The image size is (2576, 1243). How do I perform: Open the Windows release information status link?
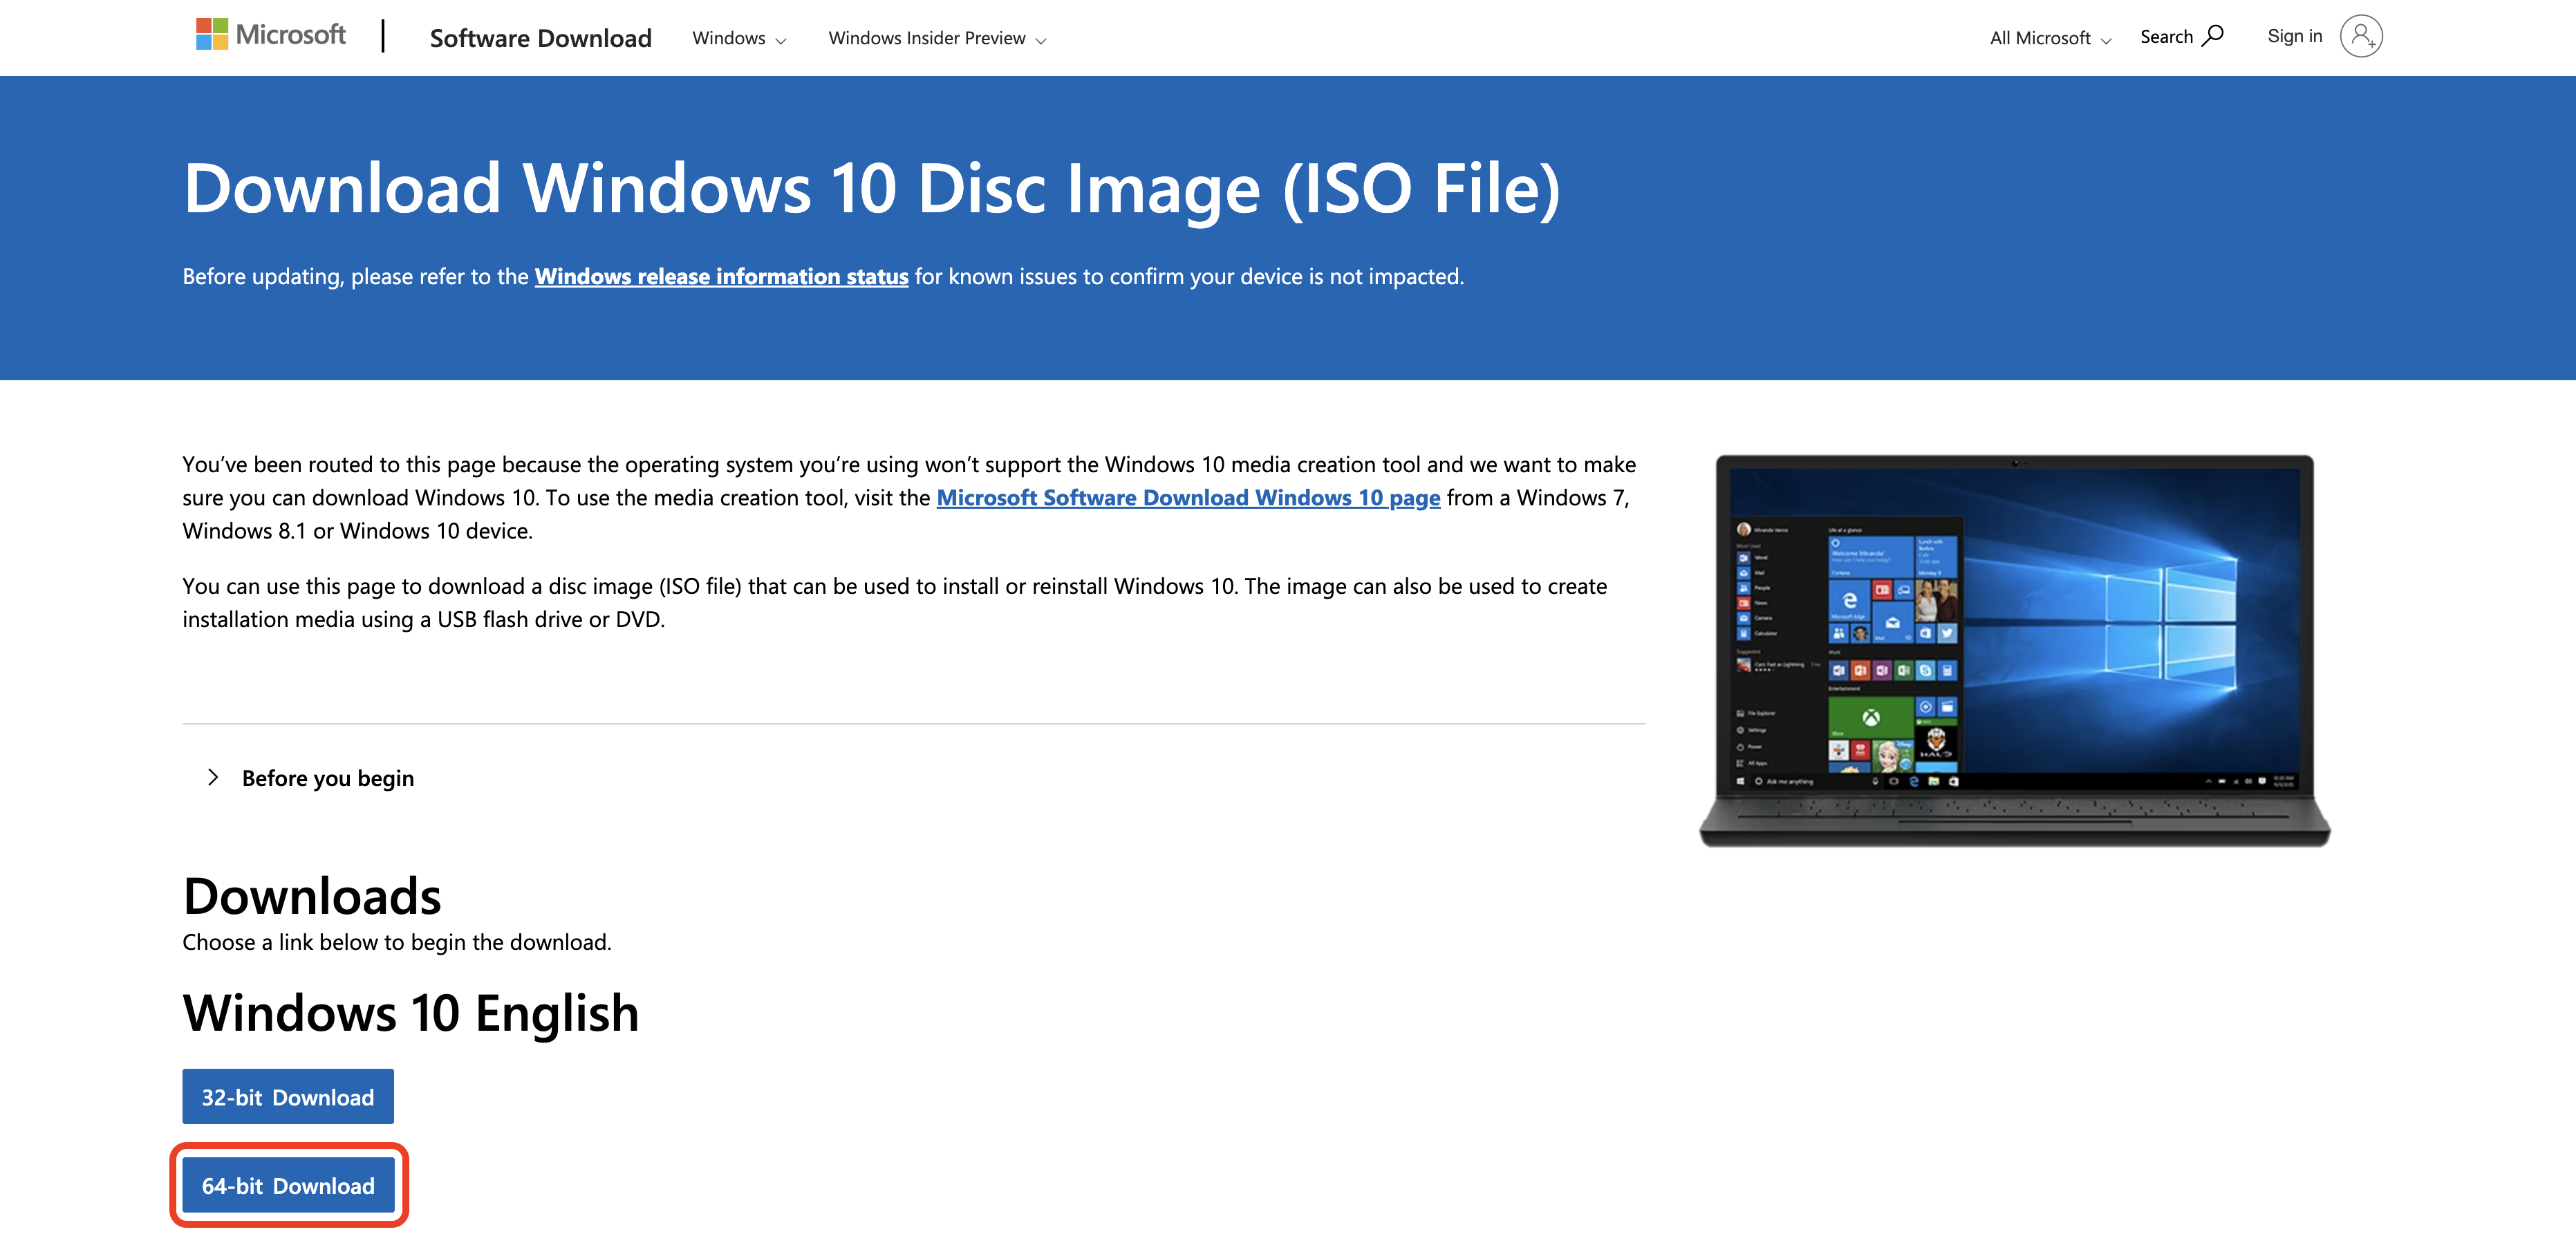click(721, 276)
